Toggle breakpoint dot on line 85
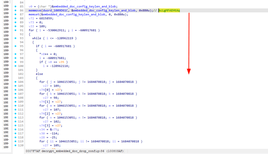The width and height of the screenshot is (268, 154). point(15,7)
